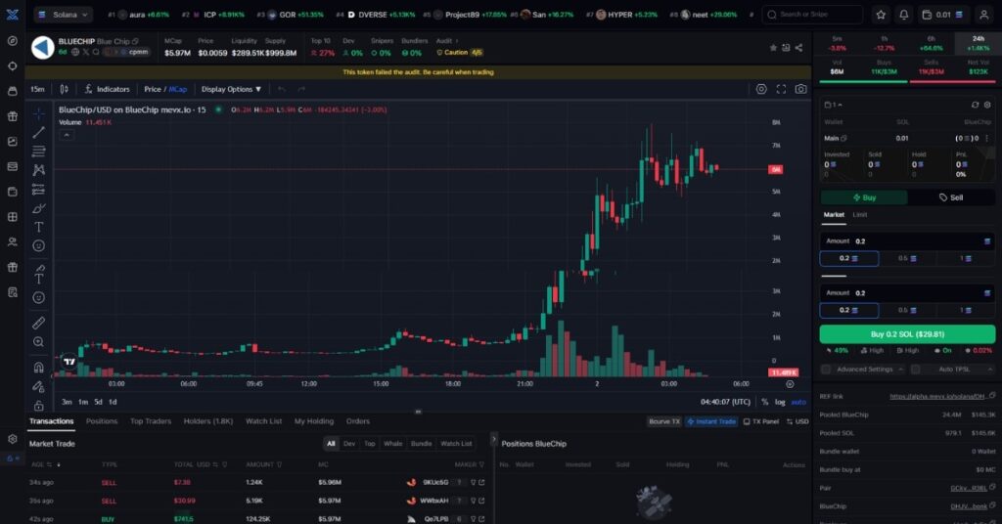Toggle the TX Panel option

click(x=761, y=422)
